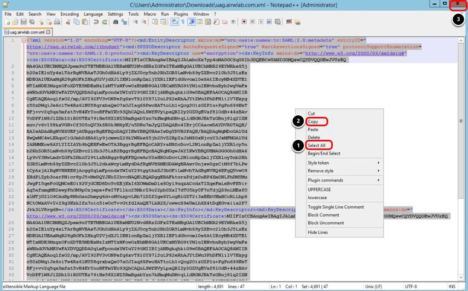Viewport: 468px width, 291px height.
Task: Collapse the fold marker on line 1
Action: coord(24,40)
